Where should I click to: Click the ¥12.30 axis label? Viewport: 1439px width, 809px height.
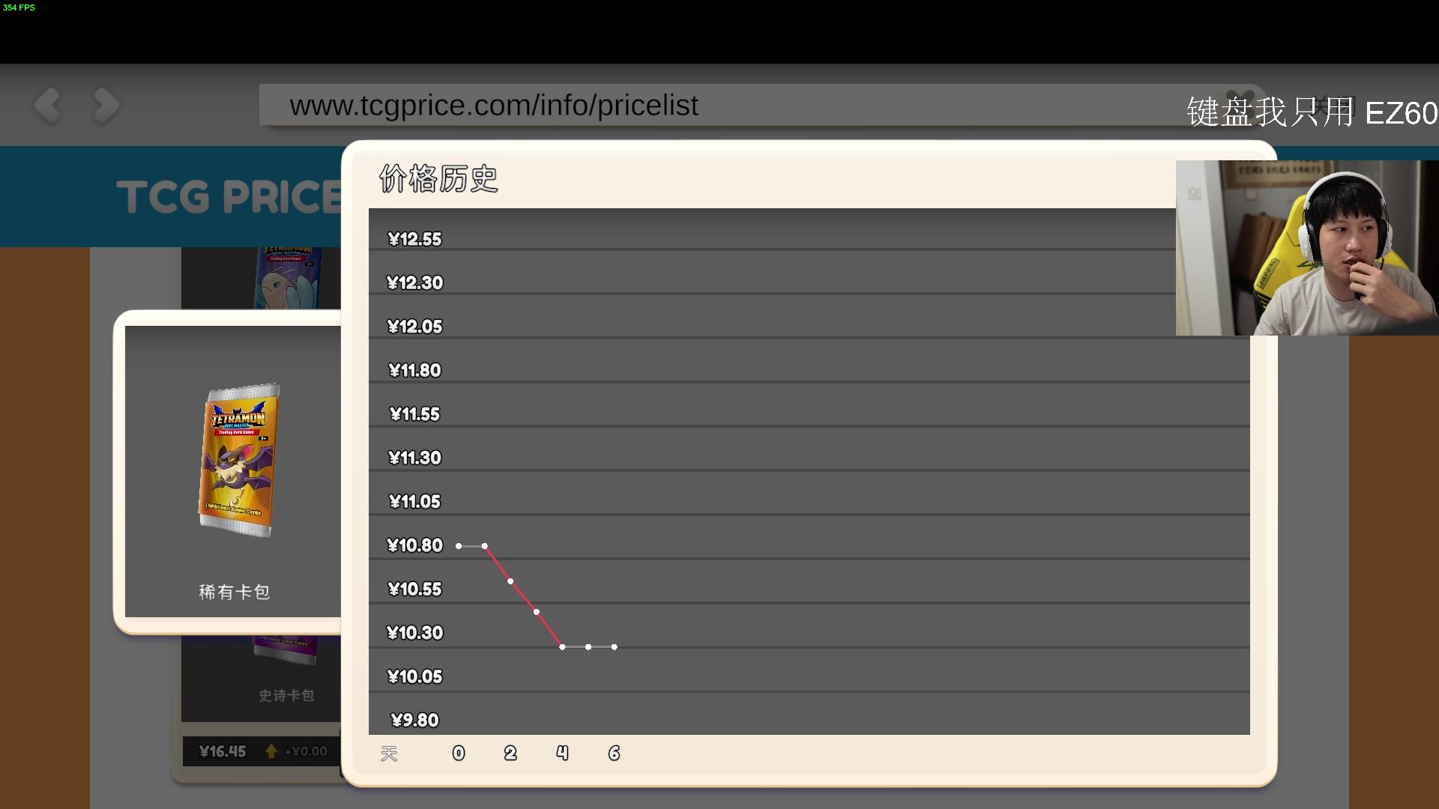[414, 282]
